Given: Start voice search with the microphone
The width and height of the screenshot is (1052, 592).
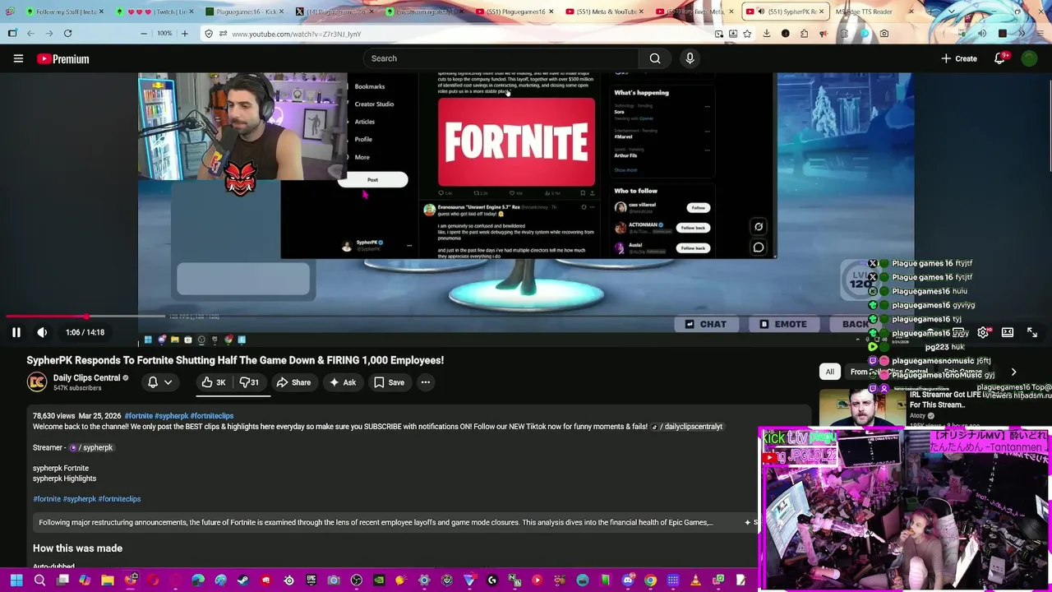Looking at the screenshot, I should (x=690, y=58).
